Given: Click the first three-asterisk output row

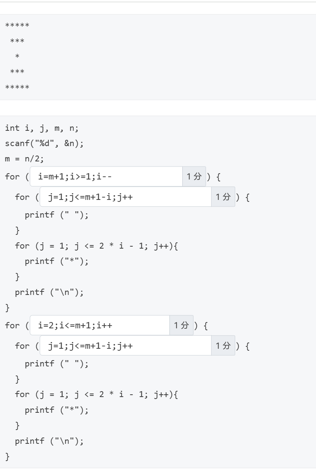Looking at the screenshot, I should pos(17,41).
